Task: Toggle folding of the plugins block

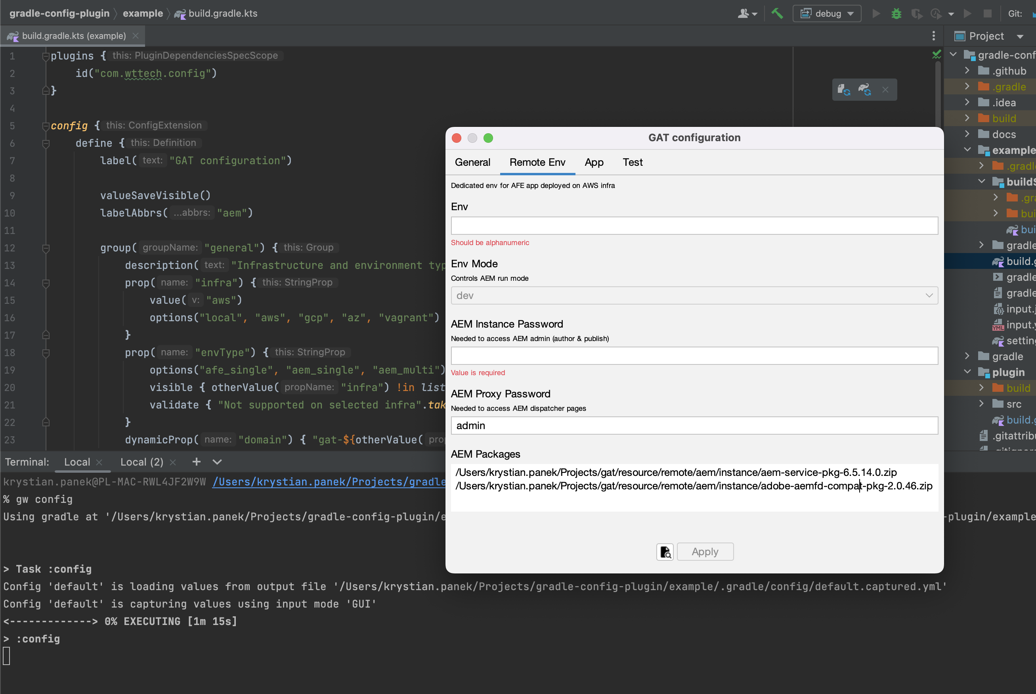Action: [46, 56]
